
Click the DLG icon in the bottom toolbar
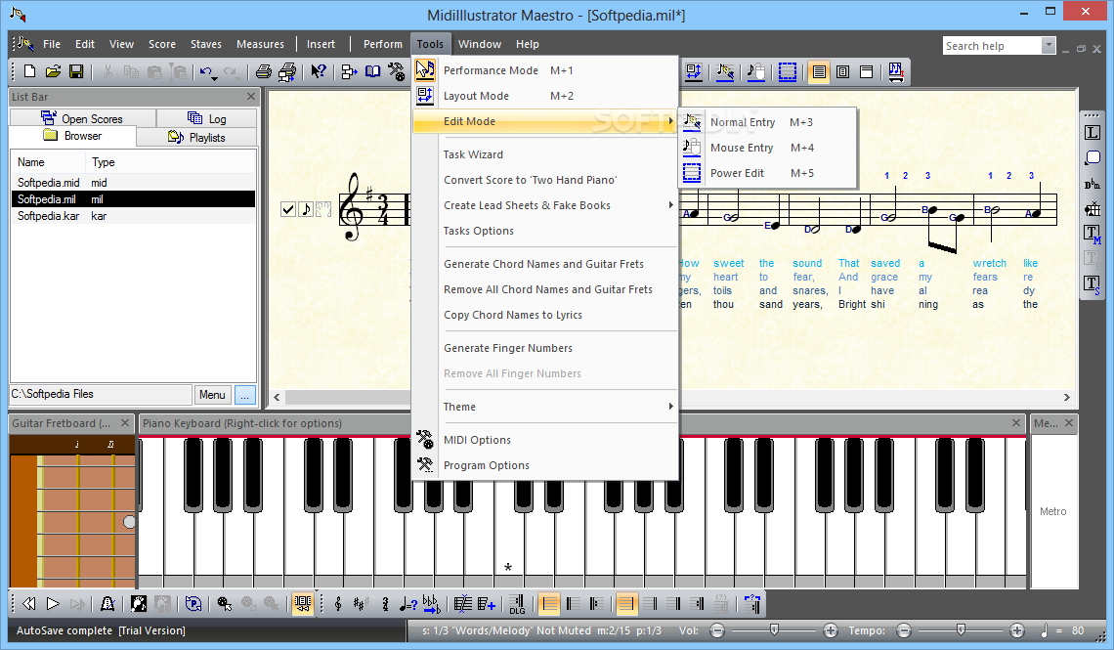[x=517, y=604]
